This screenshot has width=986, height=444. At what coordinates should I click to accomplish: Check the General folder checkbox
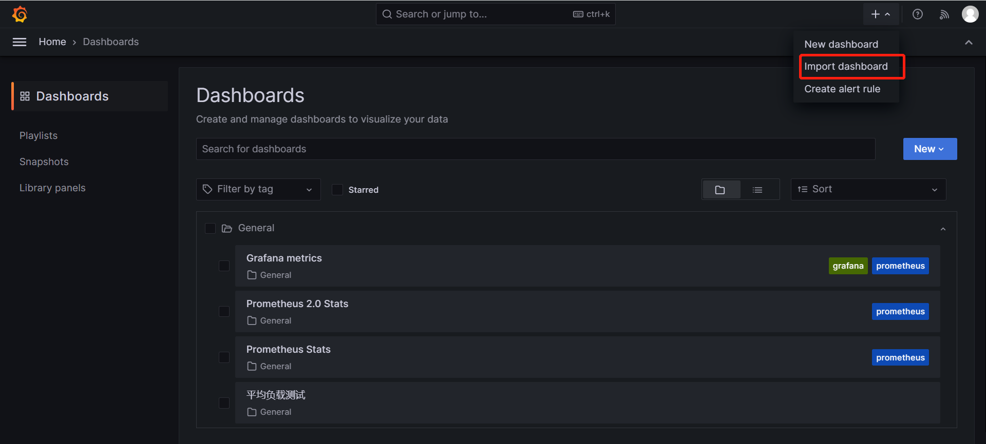pos(210,228)
